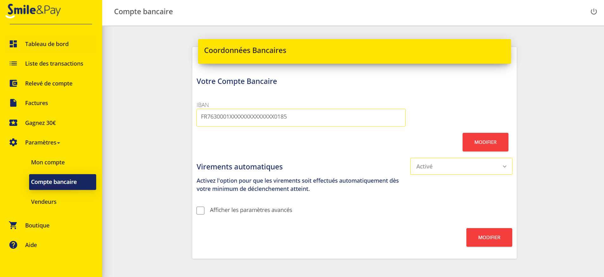Click the Liste des transactions list icon
The image size is (604, 277).
pyautogui.click(x=13, y=63)
